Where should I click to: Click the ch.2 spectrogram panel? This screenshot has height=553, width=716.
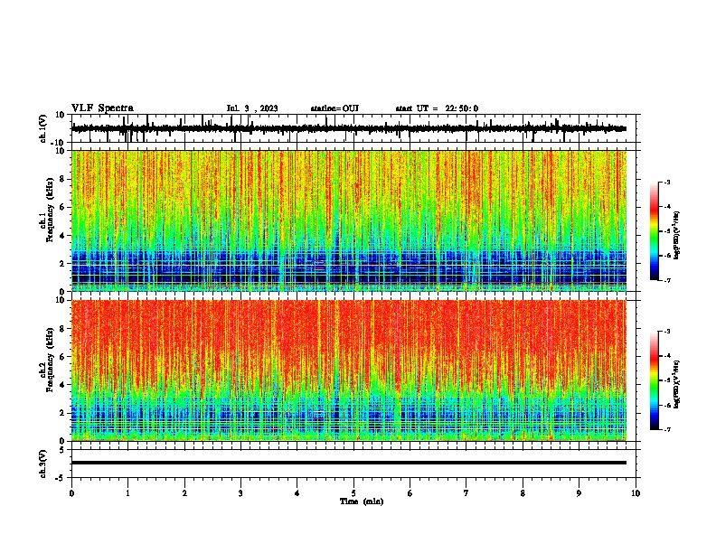(x=349, y=370)
